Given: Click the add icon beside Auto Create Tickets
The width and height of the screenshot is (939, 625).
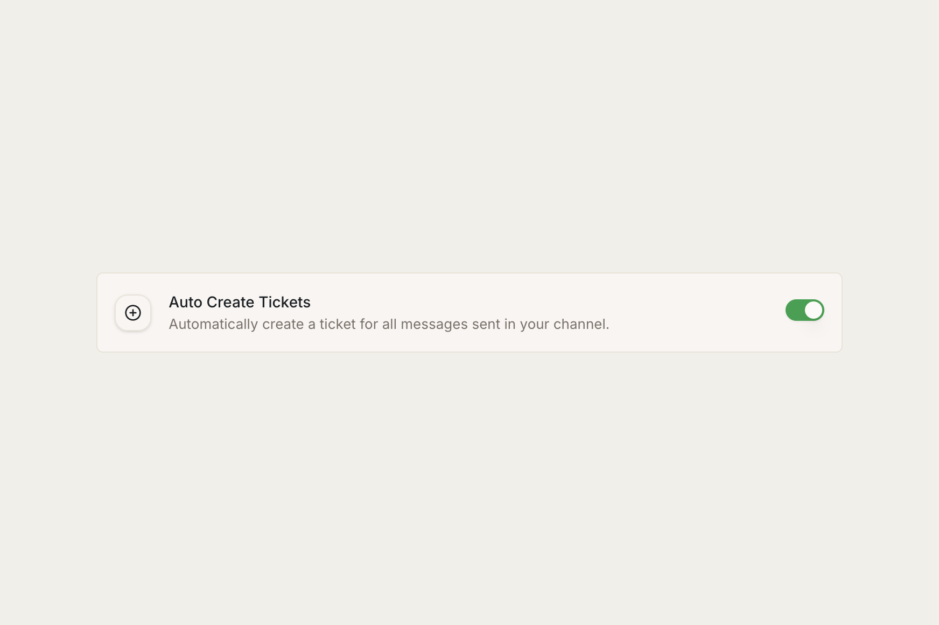Looking at the screenshot, I should coord(133,313).
